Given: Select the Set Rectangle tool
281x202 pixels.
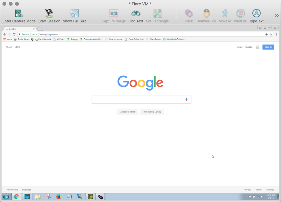Looking at the screenshot, I should (x=157, y=13).
